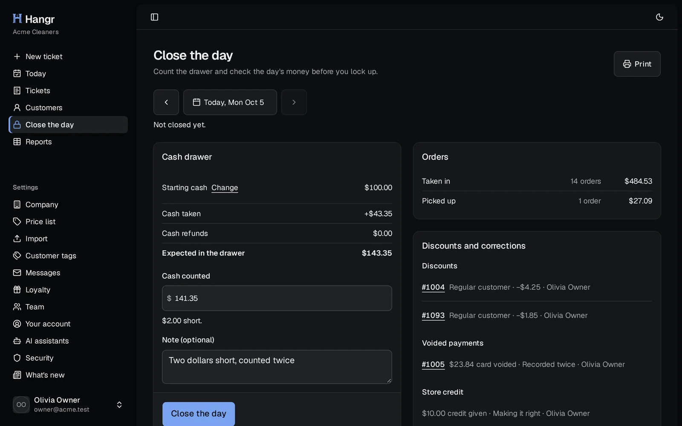Go to the previous day
Screen dimensions: 682x426
pos(166,102)
